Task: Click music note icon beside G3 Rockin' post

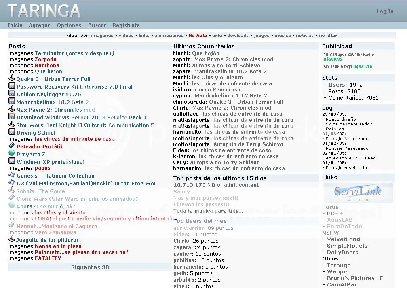Action: pyautogui.click(x=12, y=182)
